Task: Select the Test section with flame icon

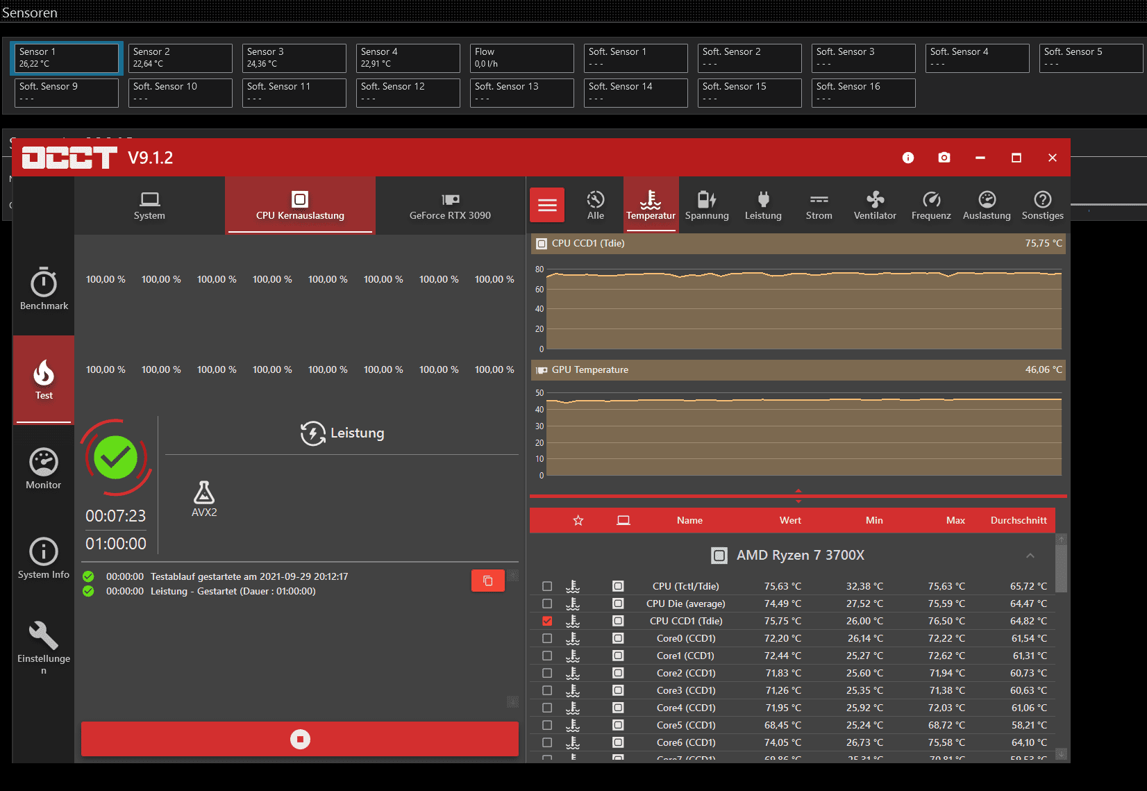Action: (x=44, y=379)
